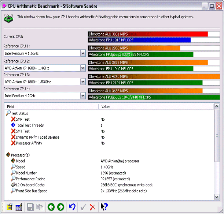The width and height of the screenshot is (224, 214).
Task: Select '2x 133MHz (266MHz data rate)' value
Action: tap(124, 191)
